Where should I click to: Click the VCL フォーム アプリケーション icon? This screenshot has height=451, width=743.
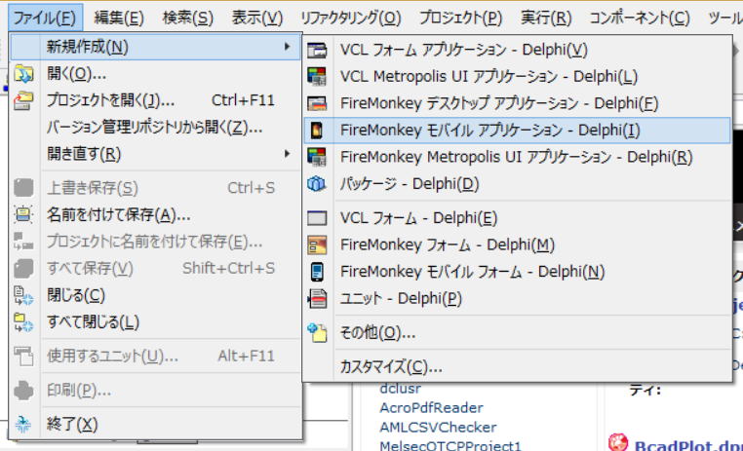pyautogui.click(x=317, y=50)
